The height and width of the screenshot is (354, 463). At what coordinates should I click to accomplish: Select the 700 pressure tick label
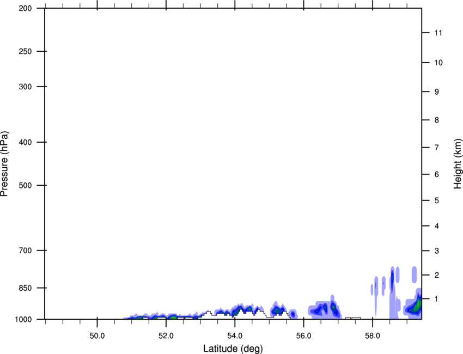tap(25, 251)
